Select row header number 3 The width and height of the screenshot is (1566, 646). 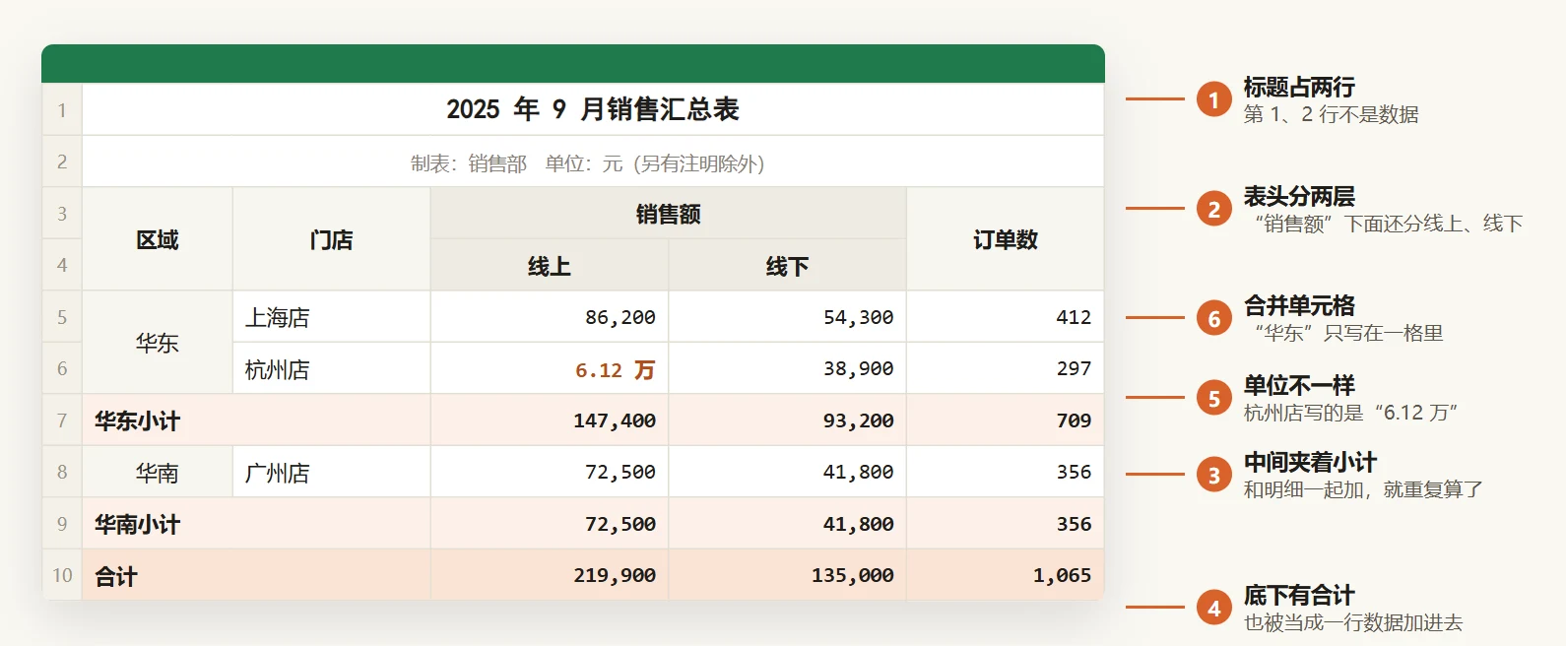(62, 213)
